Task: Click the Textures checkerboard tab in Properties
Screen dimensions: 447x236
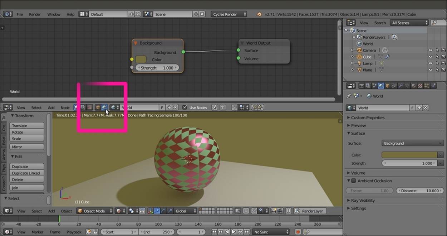Action: [421, 86]
